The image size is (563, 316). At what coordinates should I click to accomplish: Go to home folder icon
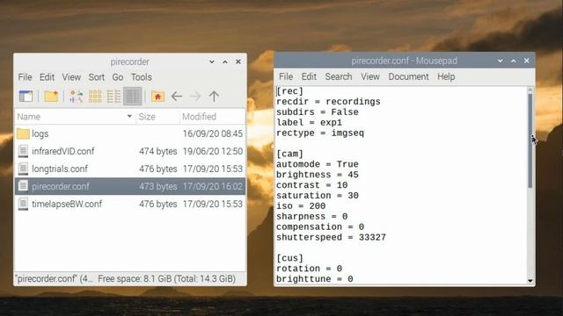coord(157,97)
